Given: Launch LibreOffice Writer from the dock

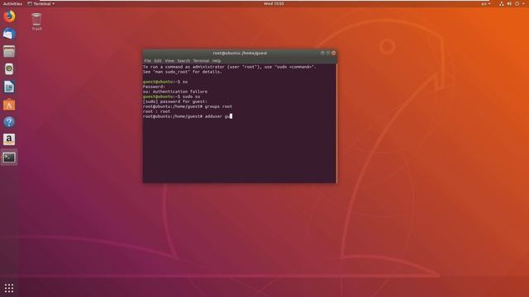Looking at the screenshot, I should 9,87.
